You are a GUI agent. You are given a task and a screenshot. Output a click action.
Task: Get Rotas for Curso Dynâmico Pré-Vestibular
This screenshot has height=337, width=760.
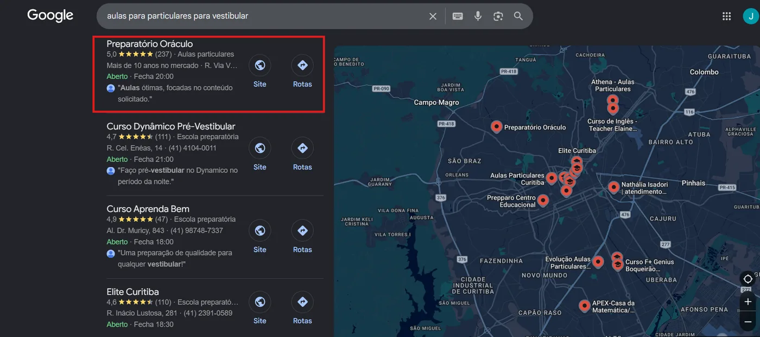(302, 154)
